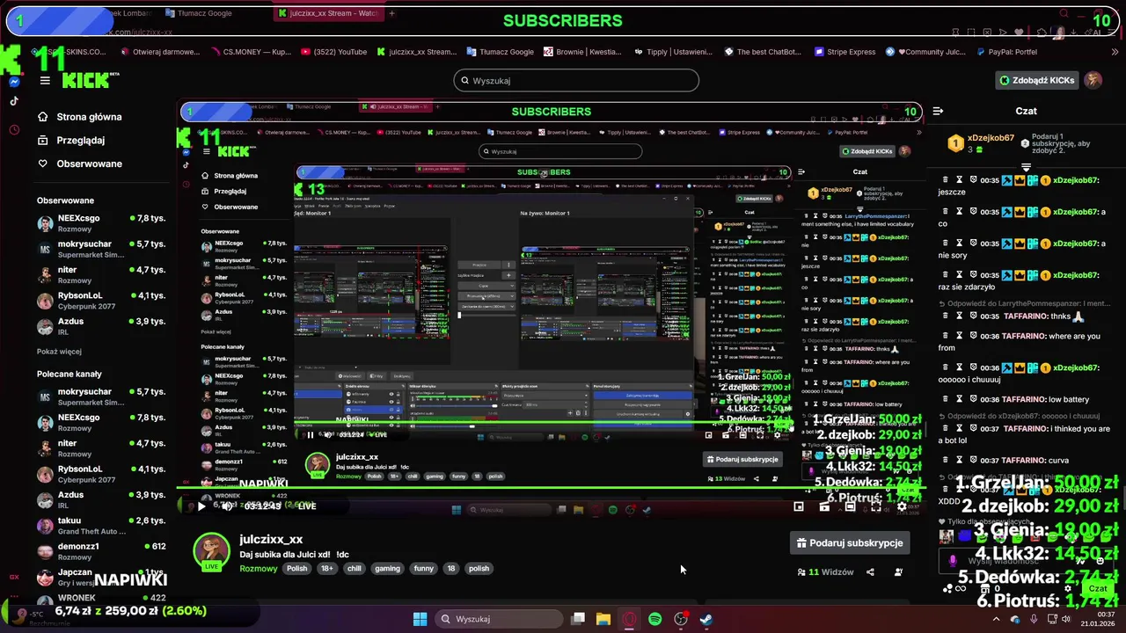Jump to LIVE in the player
This screenshot has height=633, width=1126.
click(307, 506)
